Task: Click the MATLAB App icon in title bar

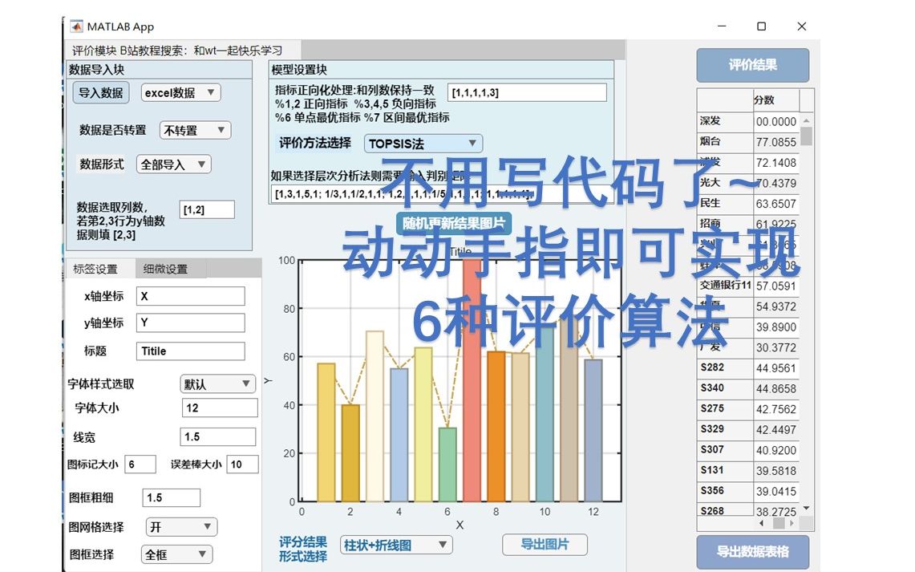Action: click(77, 26)
